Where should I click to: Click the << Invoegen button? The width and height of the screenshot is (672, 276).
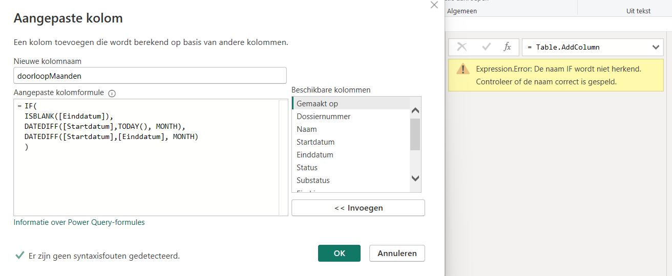tap(358, 208)
